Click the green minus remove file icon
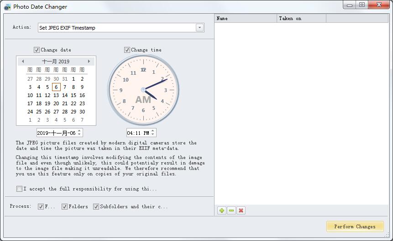 [x=231, y=210]
